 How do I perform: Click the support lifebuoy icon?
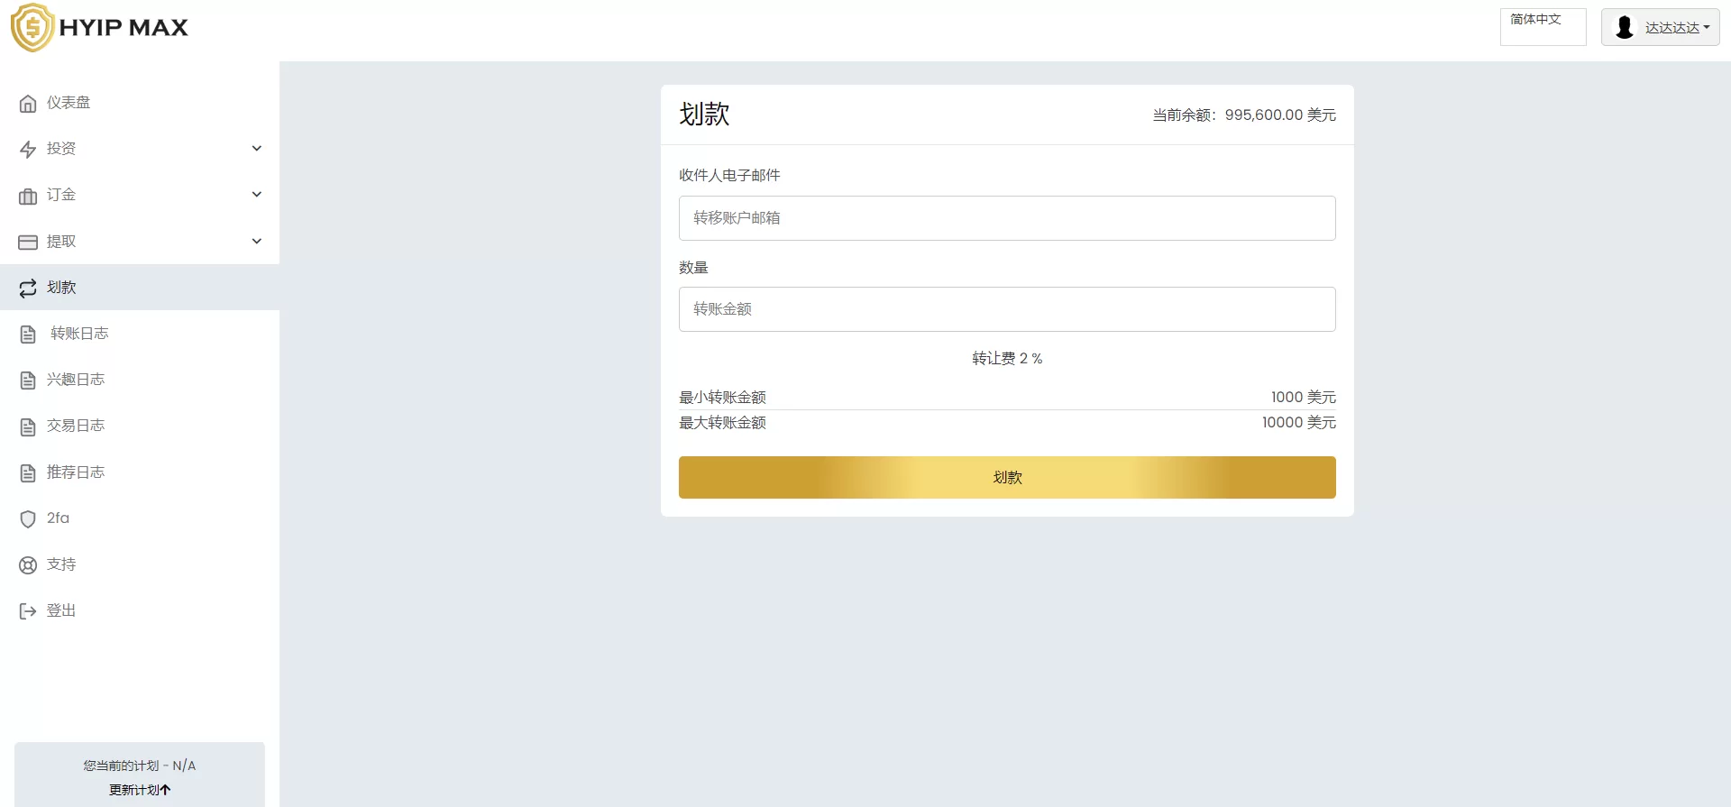[28, 565]
